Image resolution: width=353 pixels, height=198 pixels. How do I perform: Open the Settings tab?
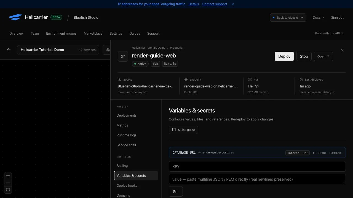point(116,34)
